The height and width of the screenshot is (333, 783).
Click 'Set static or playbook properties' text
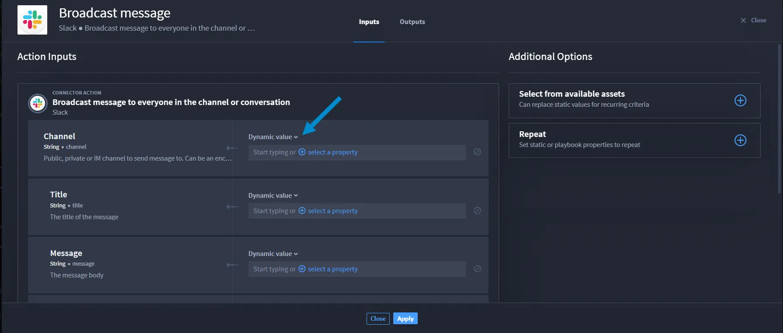tap(580, 145)
